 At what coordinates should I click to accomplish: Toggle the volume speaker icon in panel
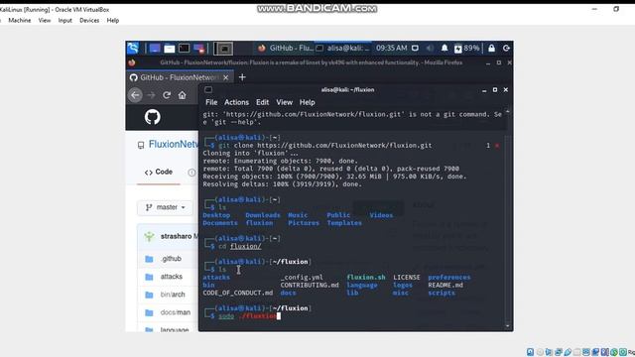430,49
